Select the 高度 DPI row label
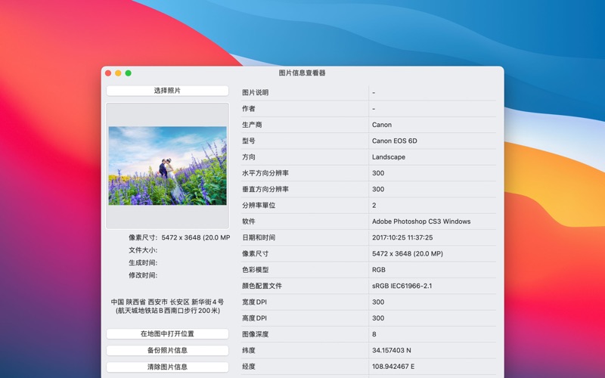This screenshot has height=378, width=605. click(x=254, y=318)
